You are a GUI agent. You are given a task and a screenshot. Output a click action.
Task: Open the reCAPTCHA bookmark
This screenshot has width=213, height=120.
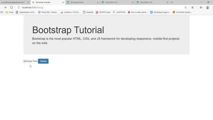point(119,12)
